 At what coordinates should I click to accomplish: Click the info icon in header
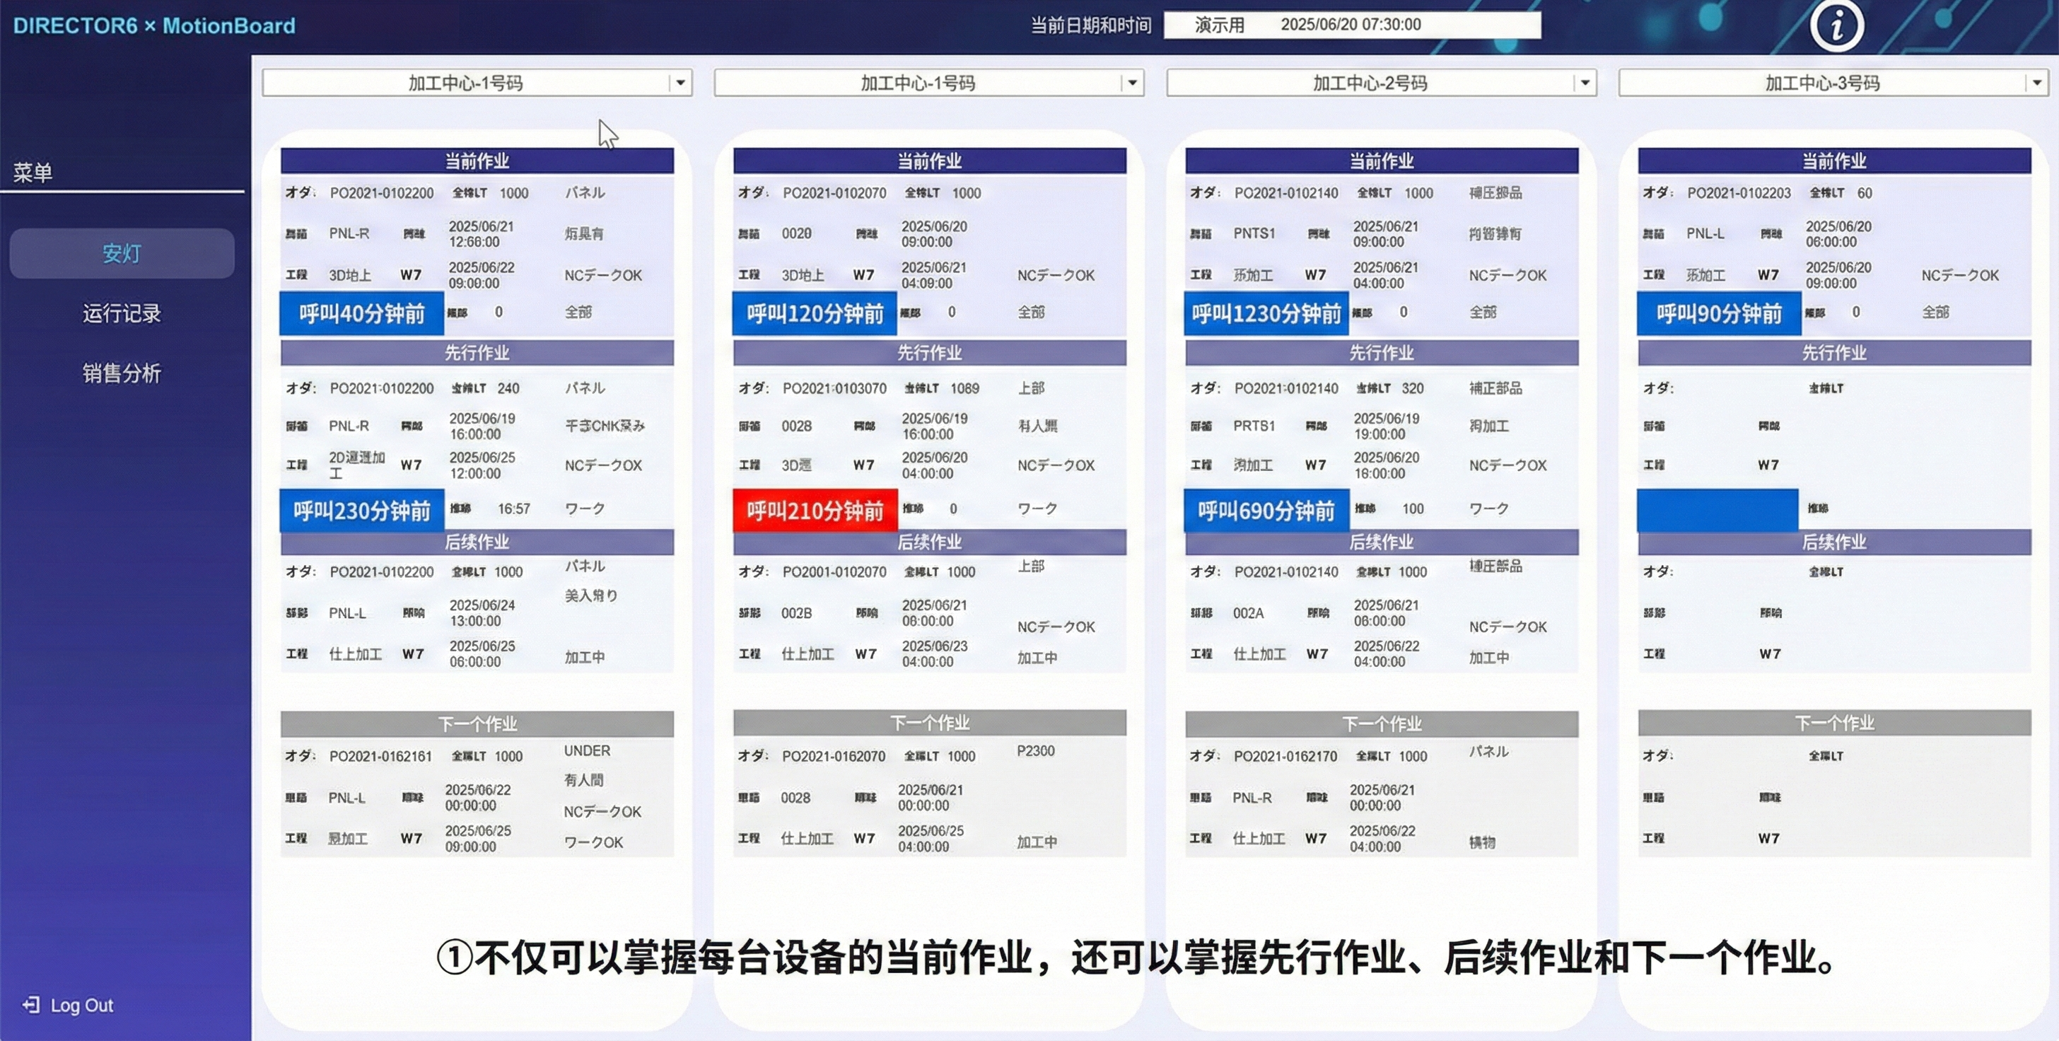click(x=1836, y=25)
